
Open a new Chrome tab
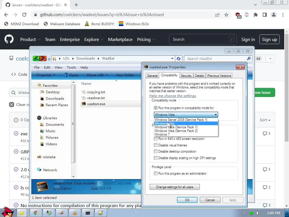pos(76,5)
